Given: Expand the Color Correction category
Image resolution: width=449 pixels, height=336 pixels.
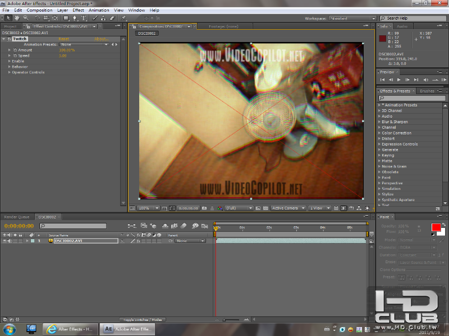Looking at the screenshot, I should tap(379, 133).
